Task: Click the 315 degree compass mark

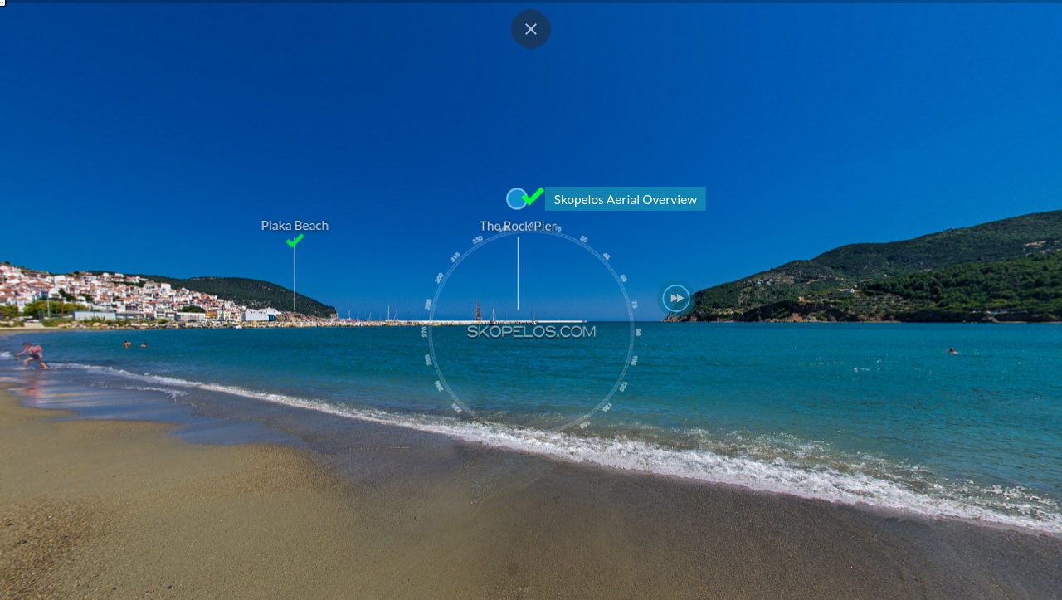Action: coord(455,257)
